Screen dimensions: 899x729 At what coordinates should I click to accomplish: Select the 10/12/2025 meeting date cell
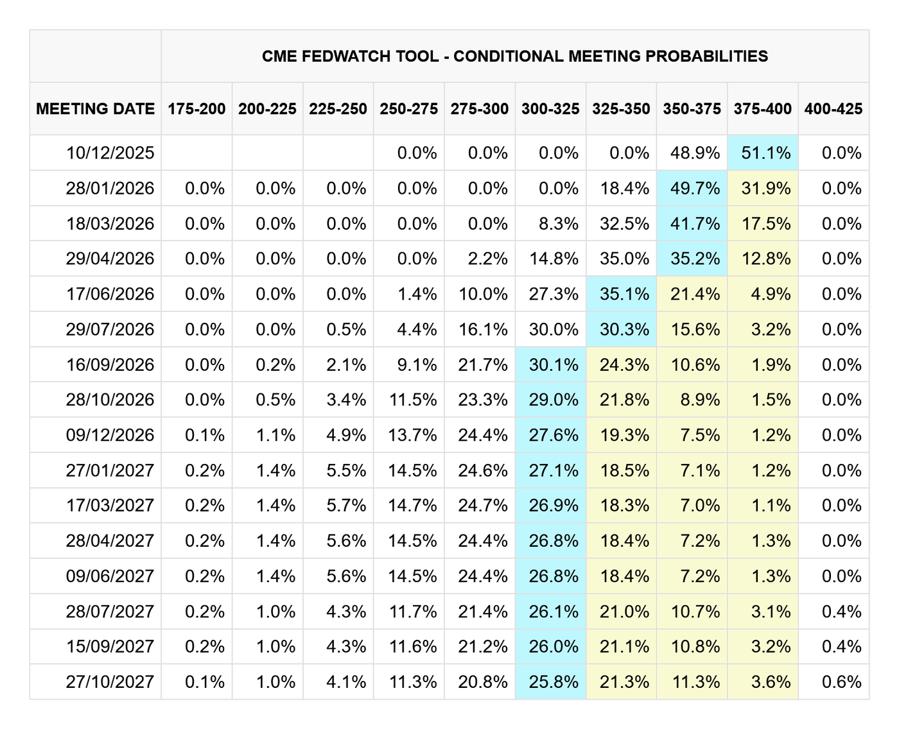coord(110,153)
